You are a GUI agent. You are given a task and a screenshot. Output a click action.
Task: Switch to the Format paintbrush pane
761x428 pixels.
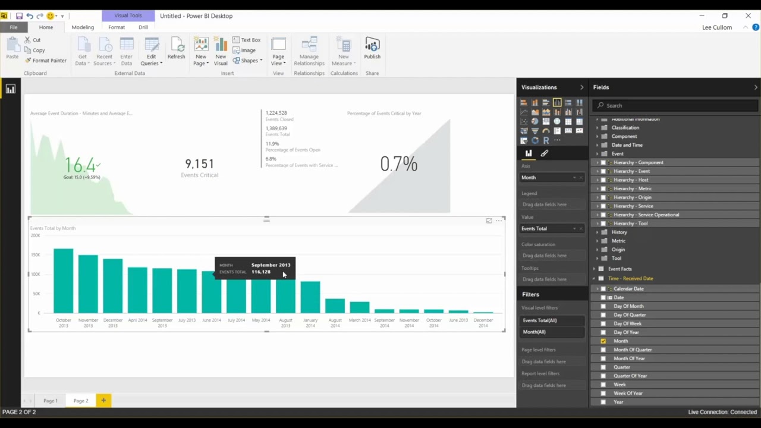pos(544,153)
